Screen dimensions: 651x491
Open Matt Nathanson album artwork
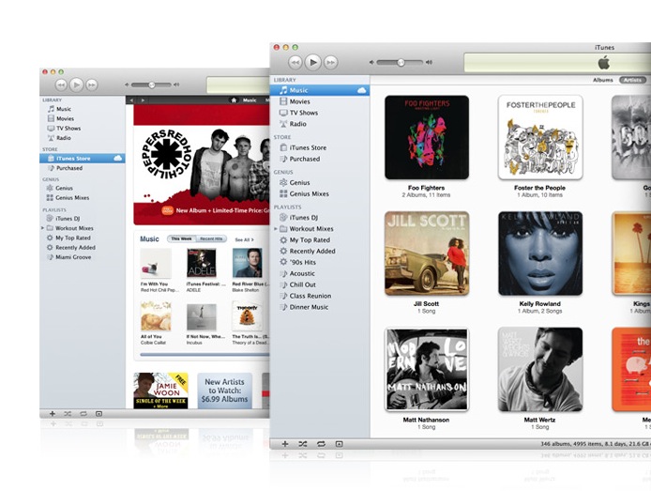click(x=427, y=369)
